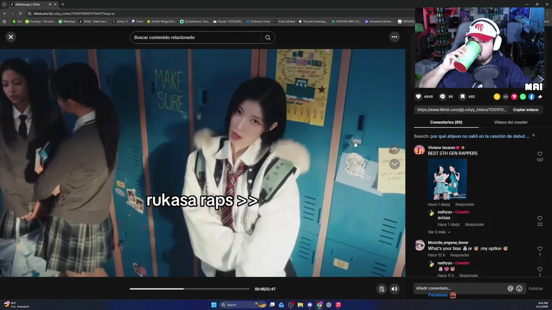Open the image in Viviane tavares' comment
Image resolution: width=552 pixels, height=310 pixels.
447,179
